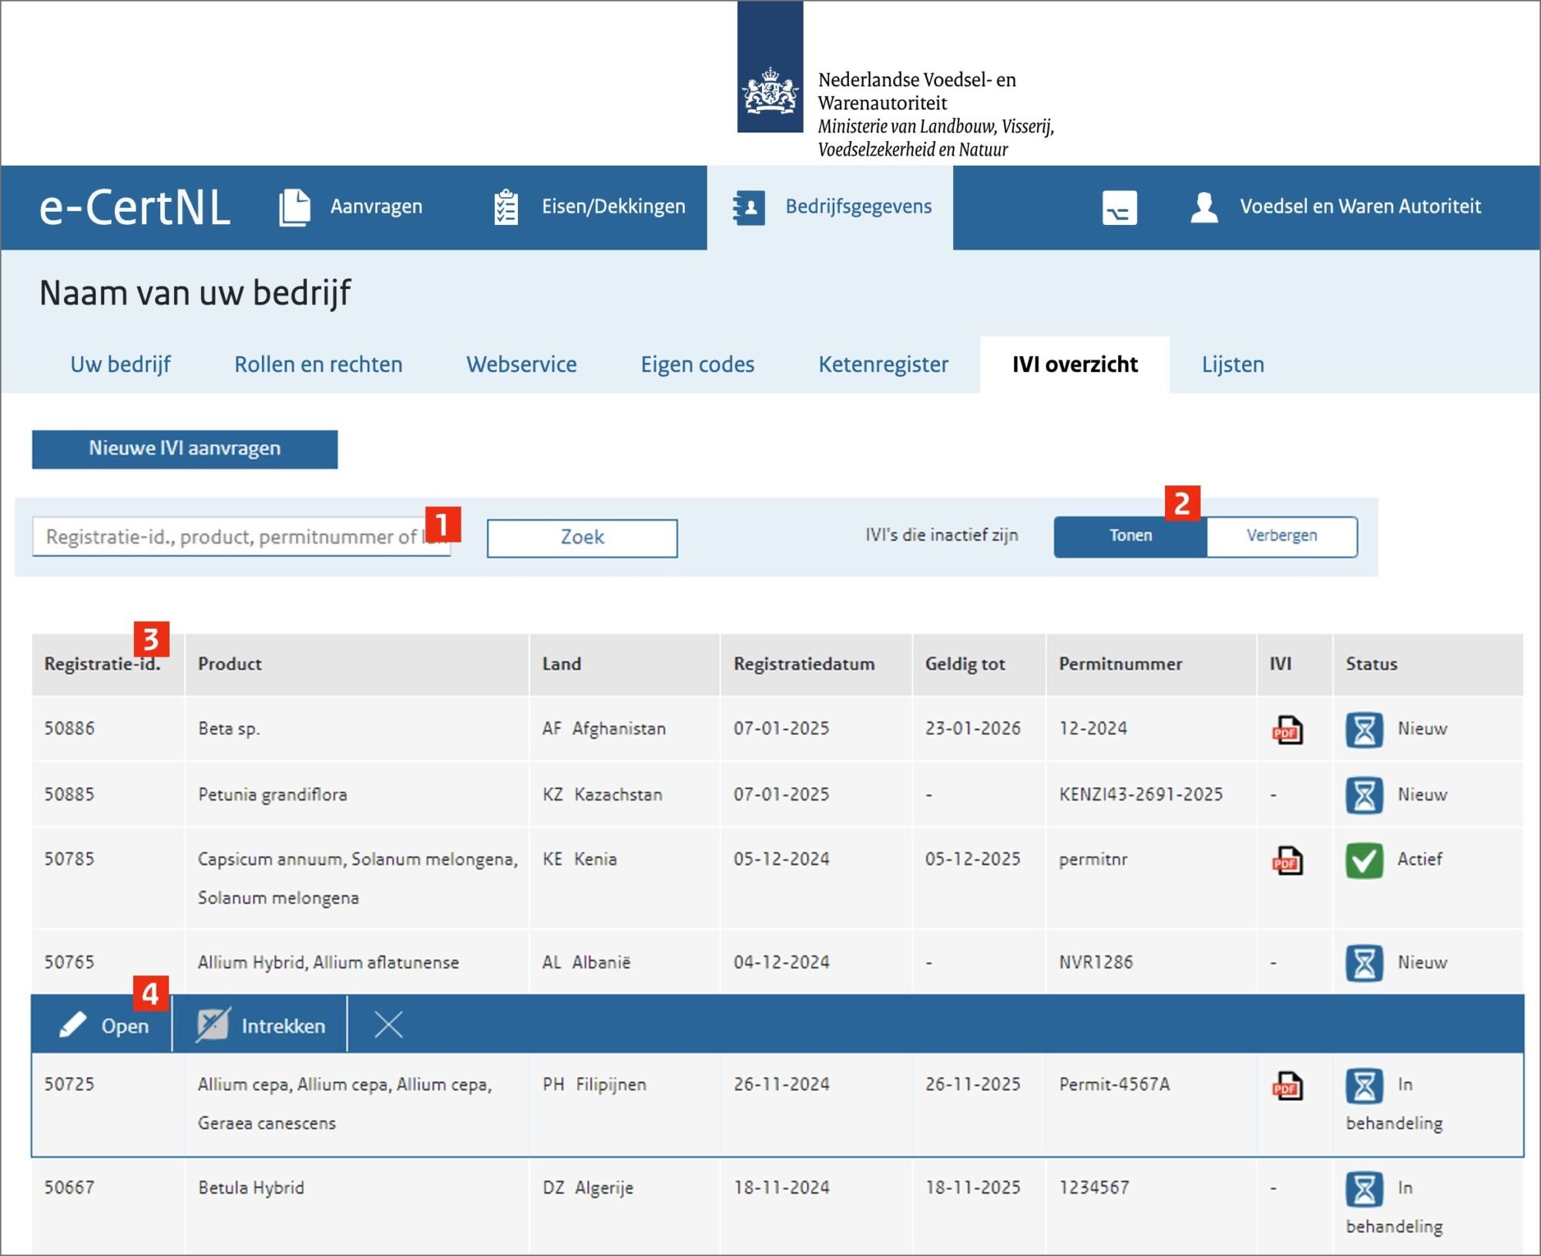1541x1256 pixels.
Task: Sort by the Registratiedatum column header
Action: click(804, 664)
